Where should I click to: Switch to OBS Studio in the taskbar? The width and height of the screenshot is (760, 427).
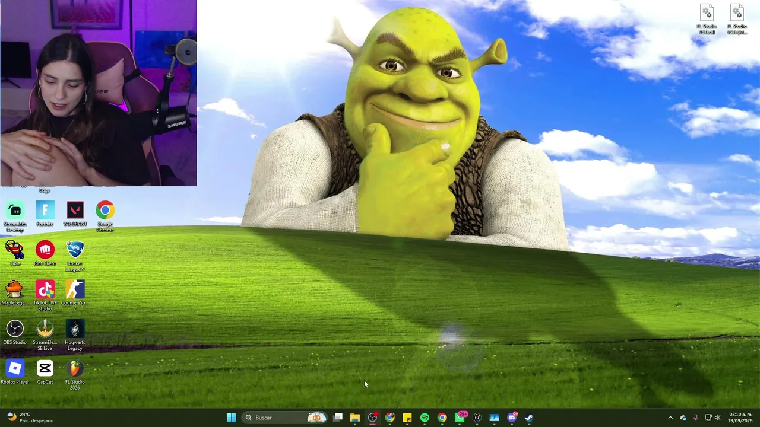point(372,418)
